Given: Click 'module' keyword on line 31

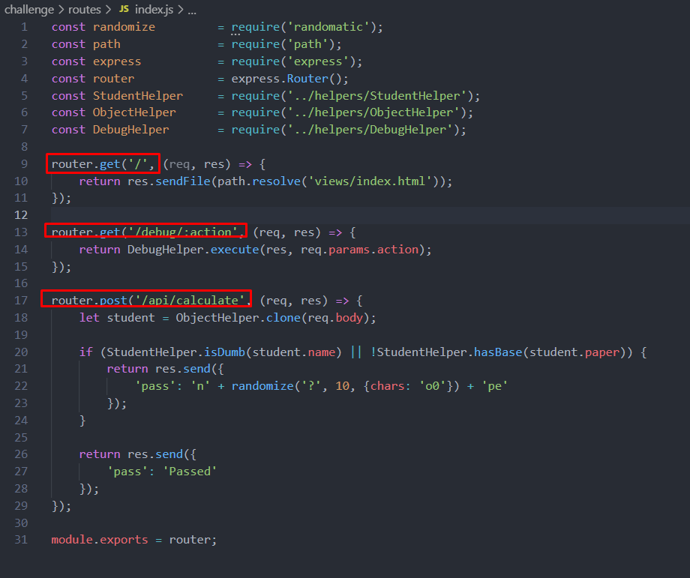Looking at the screenshot, I should (72, 540).
